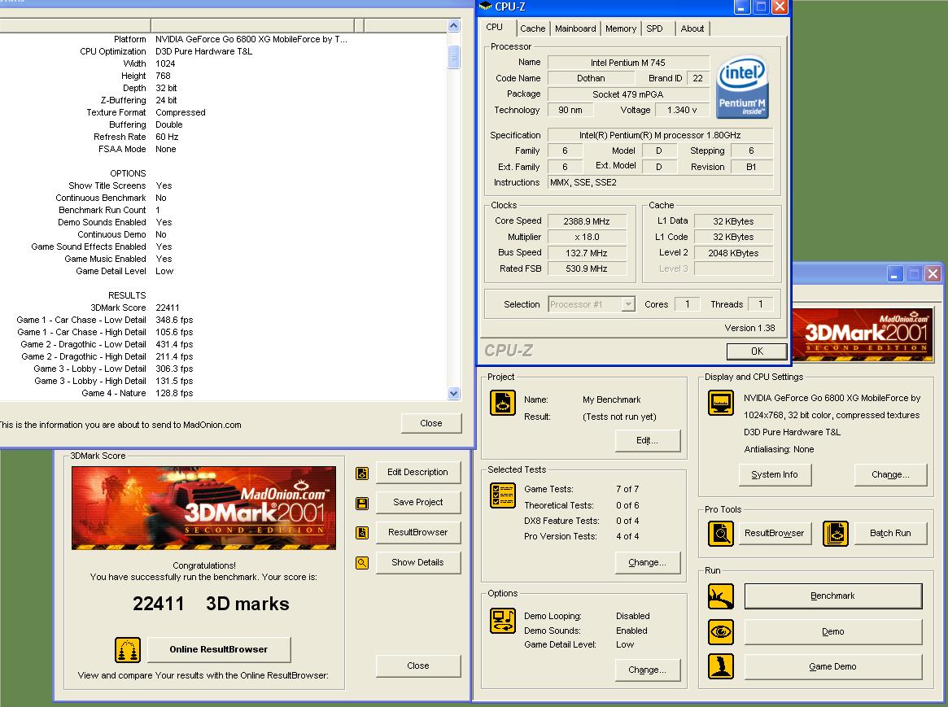Click the Specification processor 1.80GHz field
This screenshot has width=948, height=707.
(660, 135)
